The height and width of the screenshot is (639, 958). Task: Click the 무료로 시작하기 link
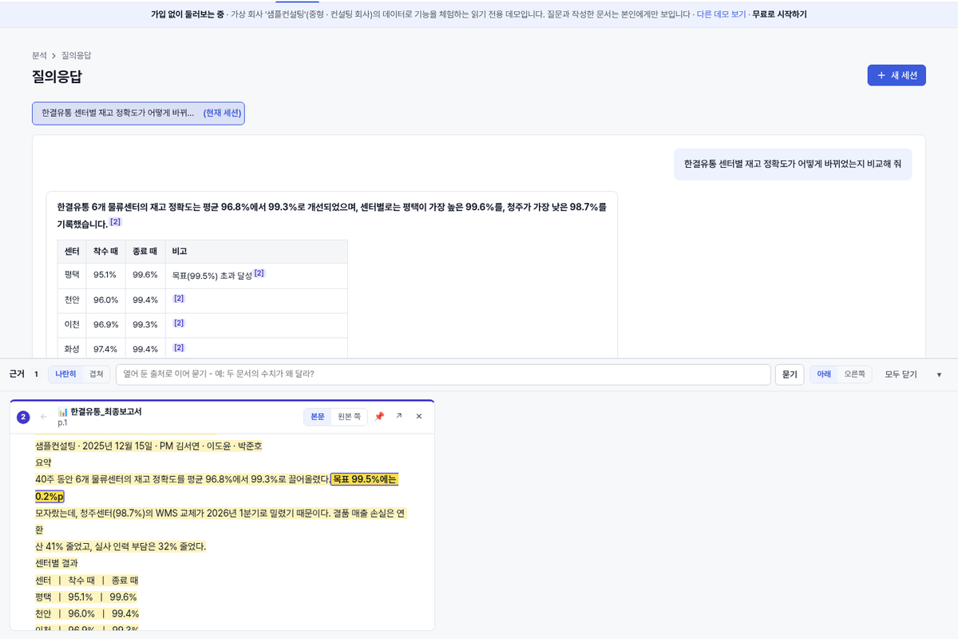pos(779,14)
